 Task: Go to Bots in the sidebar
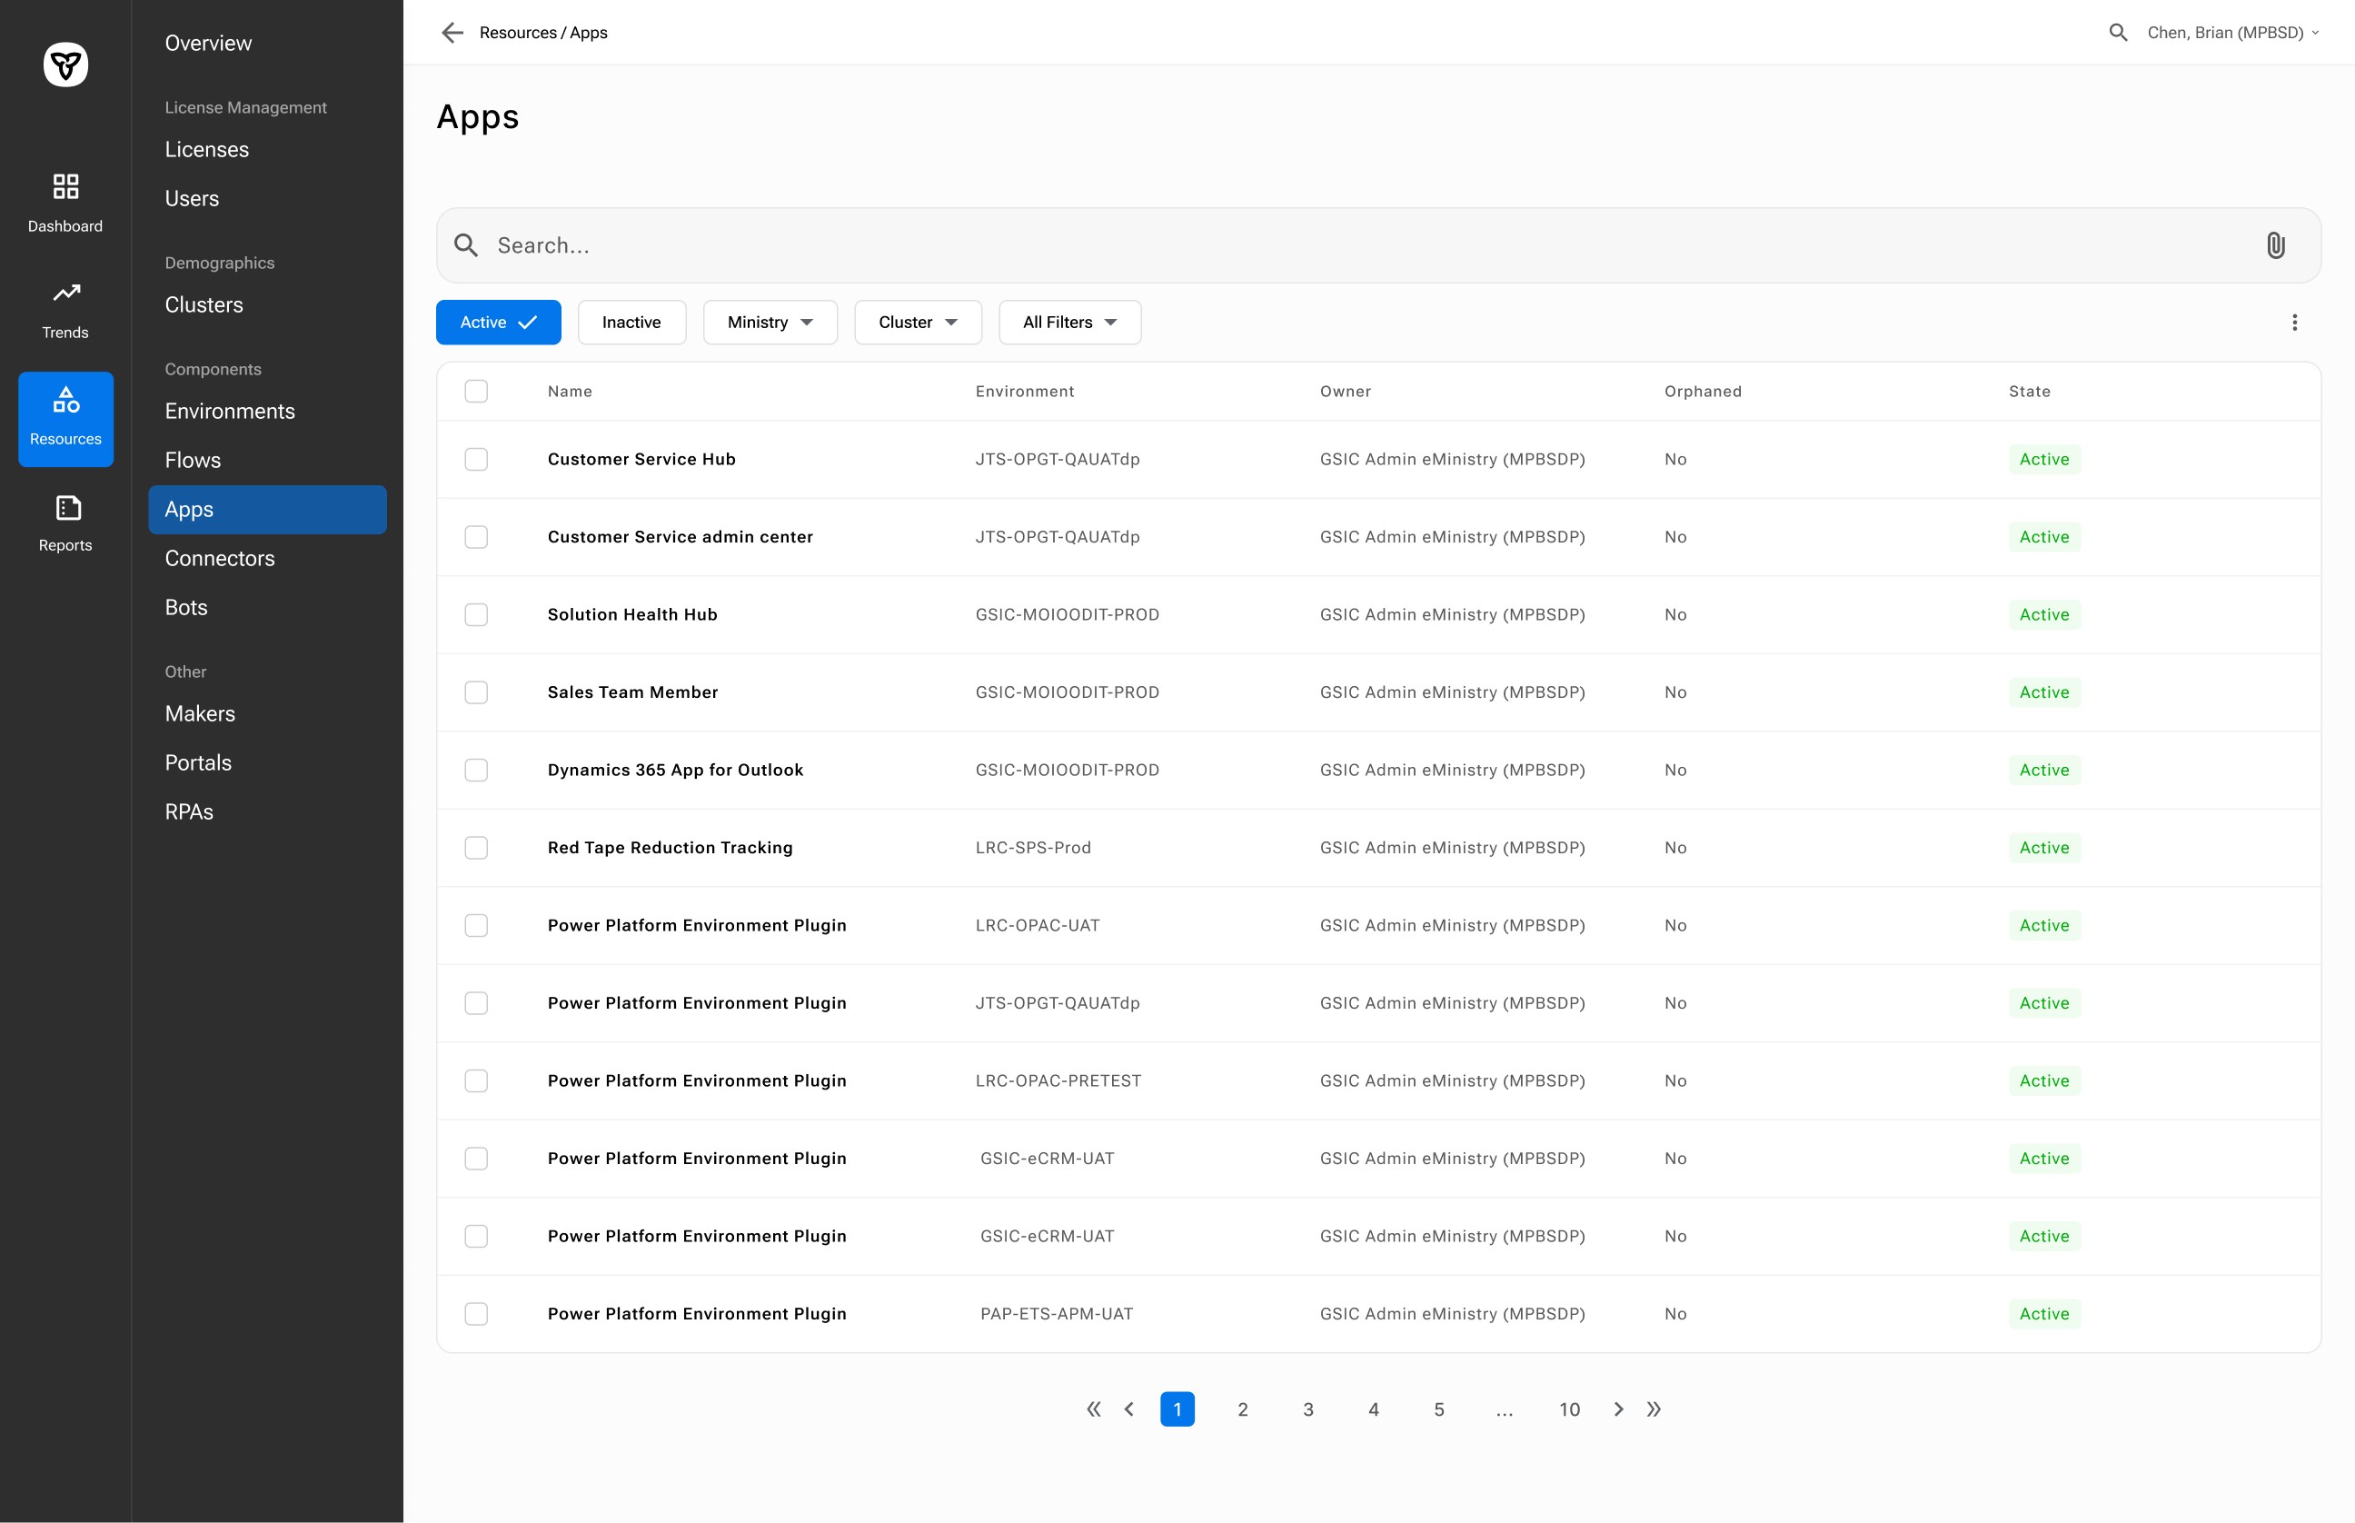[x=186, y=607]
